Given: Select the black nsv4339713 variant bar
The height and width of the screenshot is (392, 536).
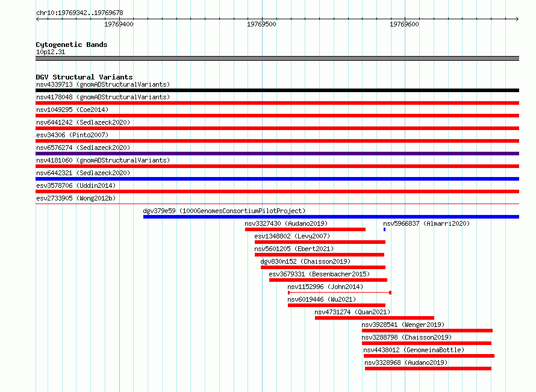Looking at the screenshot, I should (x=277, y=90).
